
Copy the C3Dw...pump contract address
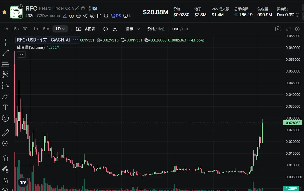click(x=48, y=16)
